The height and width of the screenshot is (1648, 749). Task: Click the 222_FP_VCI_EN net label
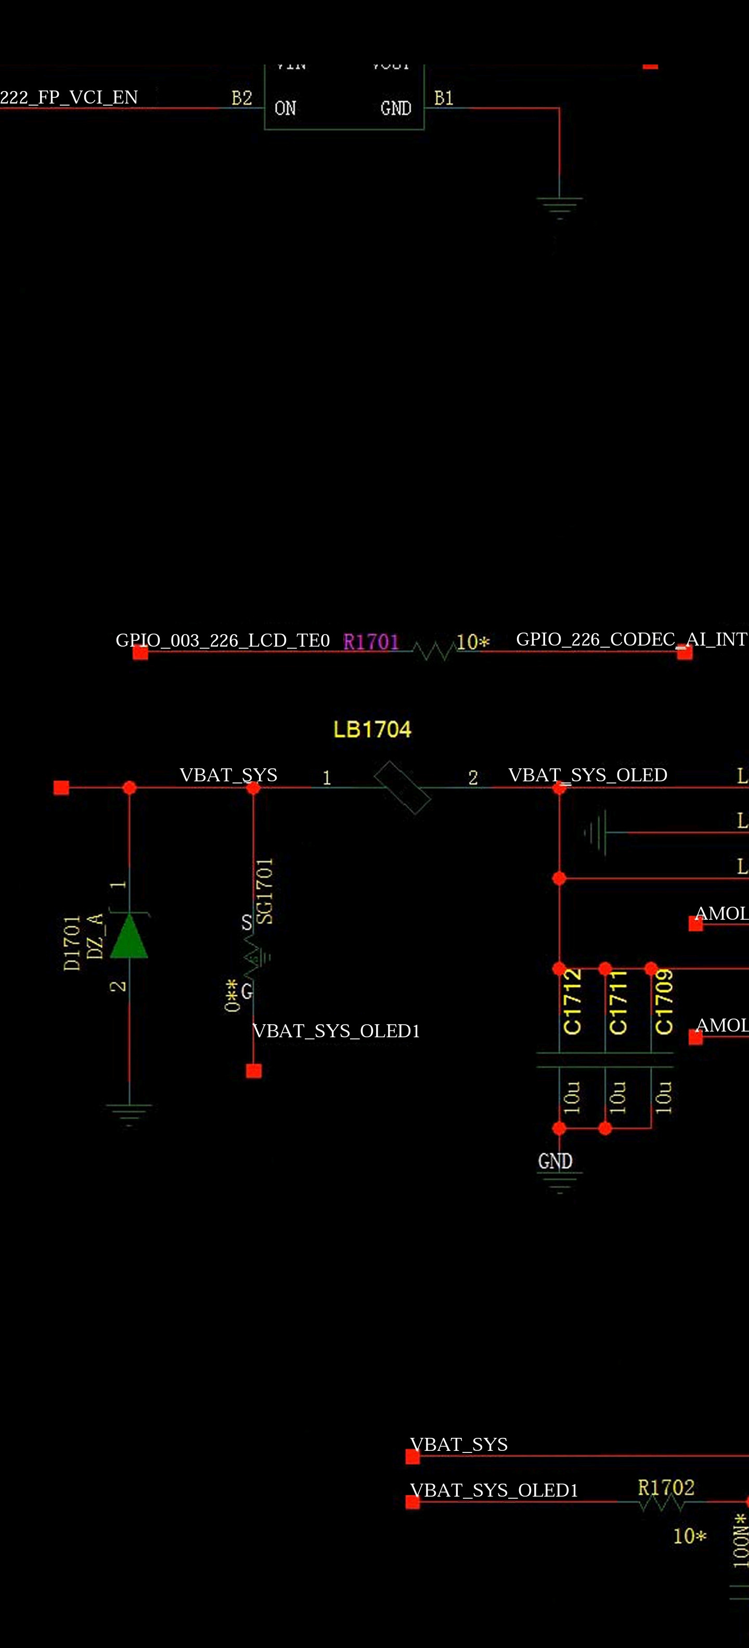pos(69,97)
